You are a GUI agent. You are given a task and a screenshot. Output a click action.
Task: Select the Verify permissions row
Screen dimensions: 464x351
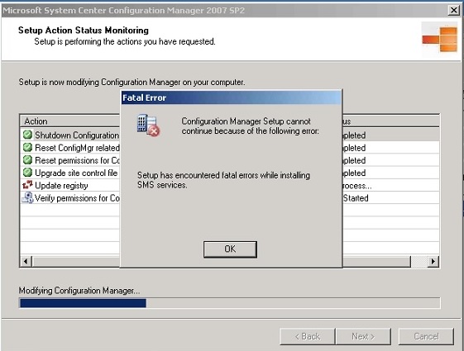tap(230, 197)
